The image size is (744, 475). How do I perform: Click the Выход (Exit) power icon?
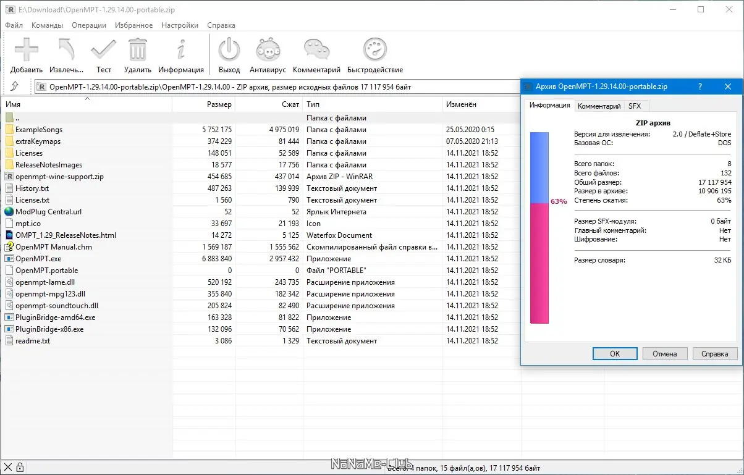[x=229, y=49]
